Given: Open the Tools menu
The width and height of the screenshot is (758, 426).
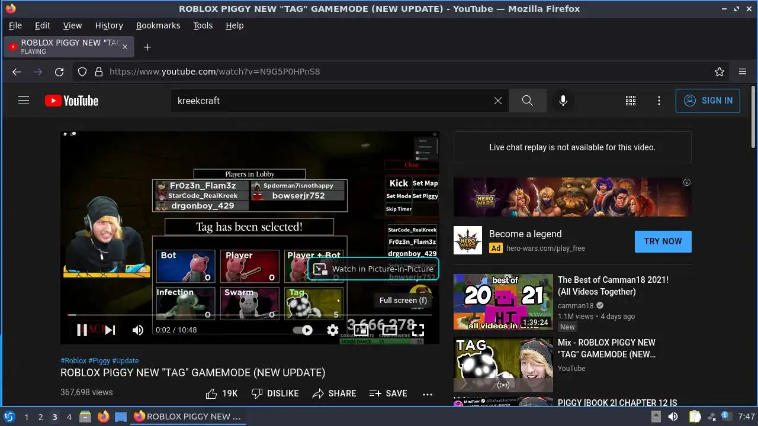Looking at the screenshot, I should point(203,25).
